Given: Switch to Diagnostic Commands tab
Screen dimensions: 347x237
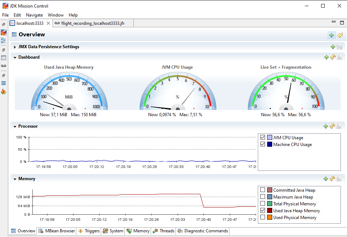Looking at the screenshot, I should tap(203, 231).
